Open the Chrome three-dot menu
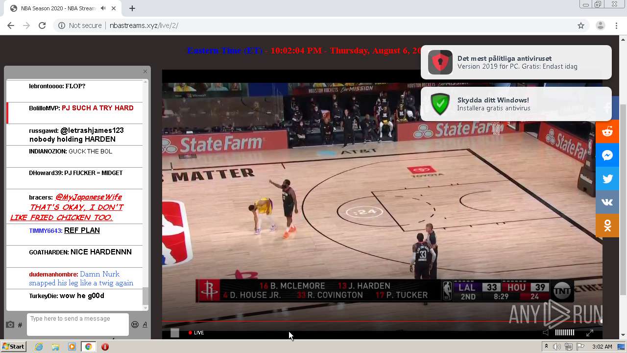 (617, 25)
